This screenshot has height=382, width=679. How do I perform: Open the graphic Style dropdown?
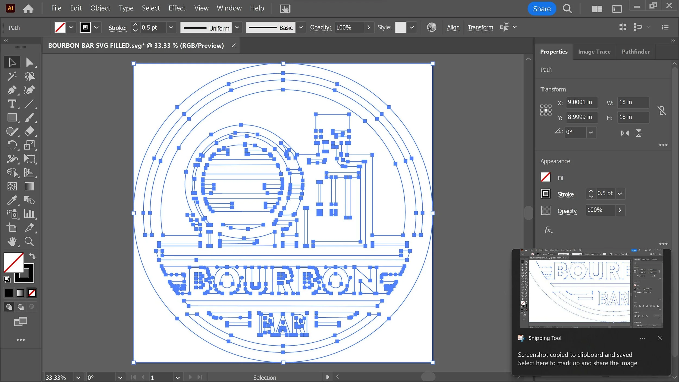pos(412,27)
